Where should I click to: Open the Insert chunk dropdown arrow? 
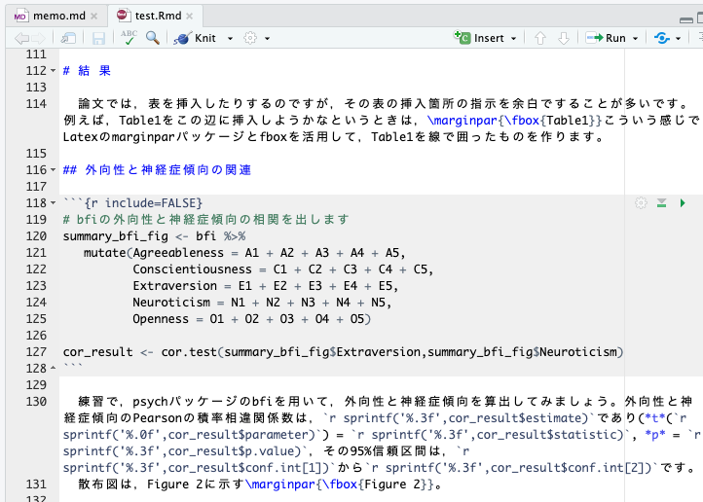coord(513,39)
